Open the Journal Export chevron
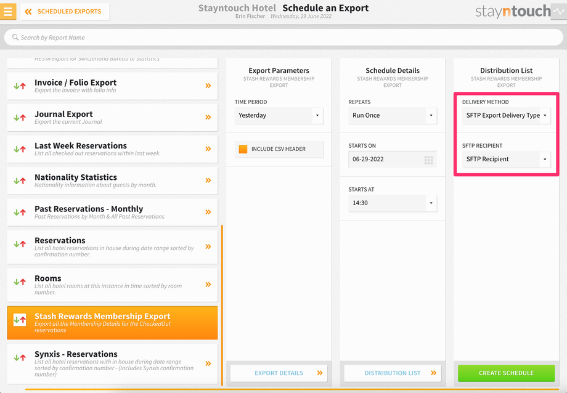Image resolution: width=567 pixels, height=393 pixels. point(208,117)
